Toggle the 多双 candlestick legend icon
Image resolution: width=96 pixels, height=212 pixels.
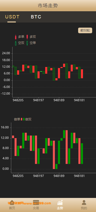(27, 37)
